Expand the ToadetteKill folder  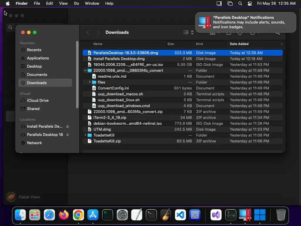tap(85, 135)
